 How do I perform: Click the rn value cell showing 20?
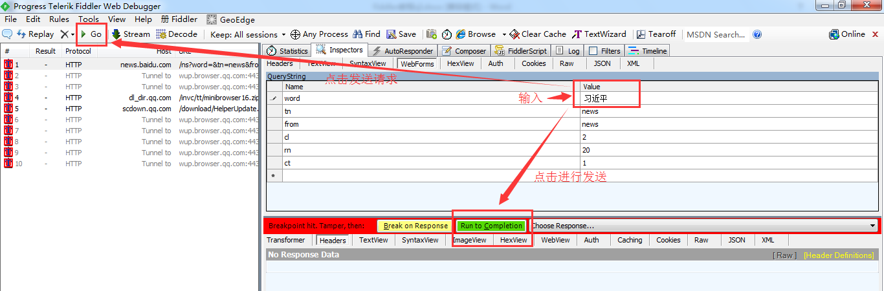tap(729, 150)
